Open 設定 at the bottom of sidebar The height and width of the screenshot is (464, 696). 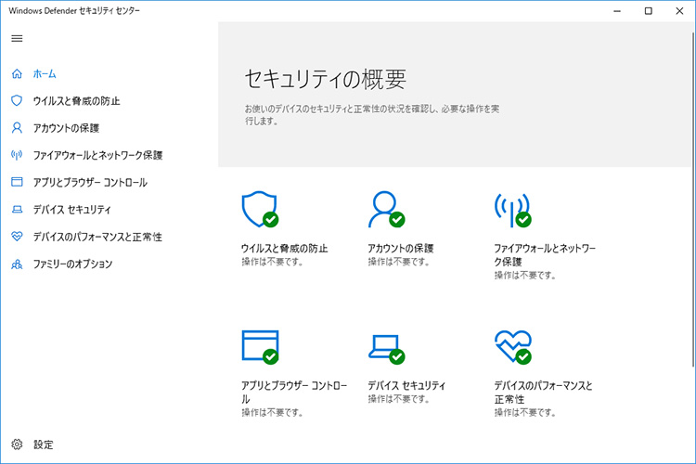pyautogui.click(x=44, y=445)
